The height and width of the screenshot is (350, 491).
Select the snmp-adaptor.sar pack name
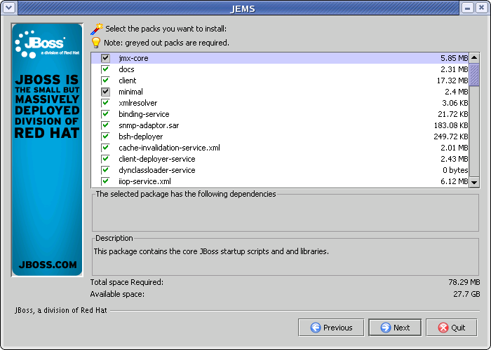coord(149,125)
